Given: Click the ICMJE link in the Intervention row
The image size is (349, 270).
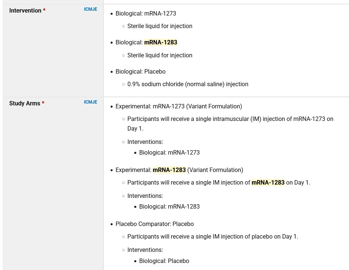Looking at the screenshot, I should point(90,9).
